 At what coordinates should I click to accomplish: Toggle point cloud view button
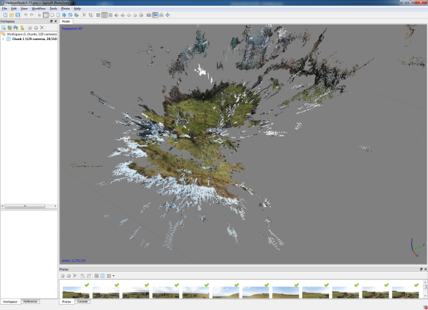click(x=104, y=15)
